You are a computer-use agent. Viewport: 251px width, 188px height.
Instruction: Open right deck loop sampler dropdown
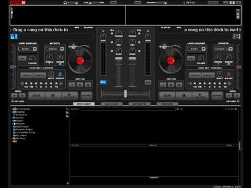coord(203,49)
